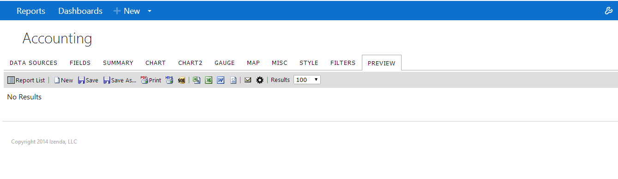This screenshot has height=179, width=618.
Task: Open Dashboards in top navigation
Action: point(80,11)
